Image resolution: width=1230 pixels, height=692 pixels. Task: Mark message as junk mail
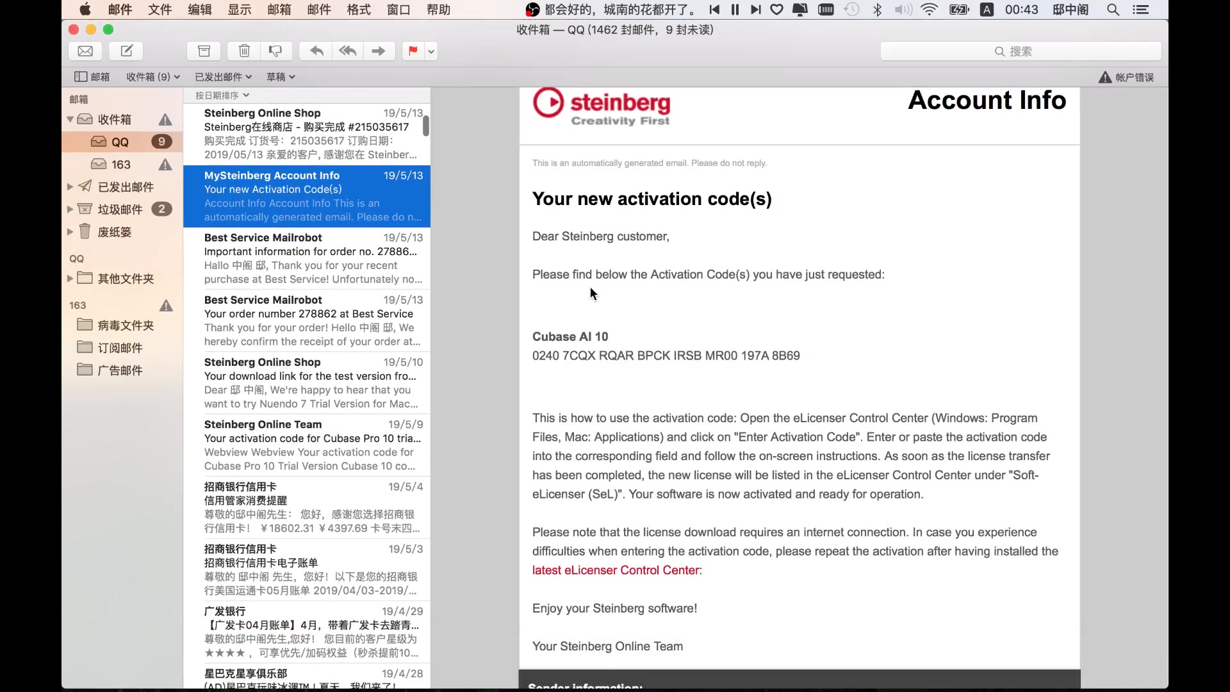pos(275,51)
